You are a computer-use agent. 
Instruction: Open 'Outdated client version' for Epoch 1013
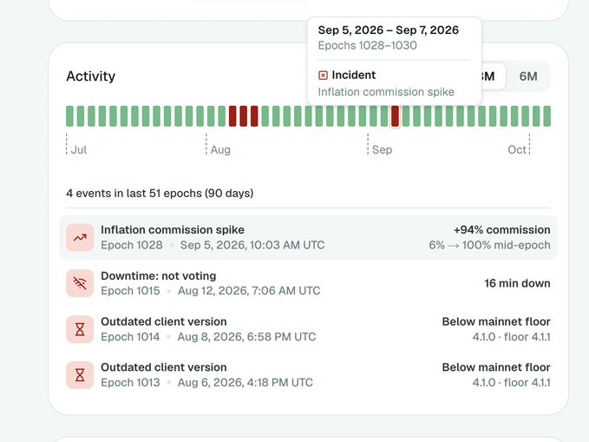pyautogui.click(x=164, y=367)
